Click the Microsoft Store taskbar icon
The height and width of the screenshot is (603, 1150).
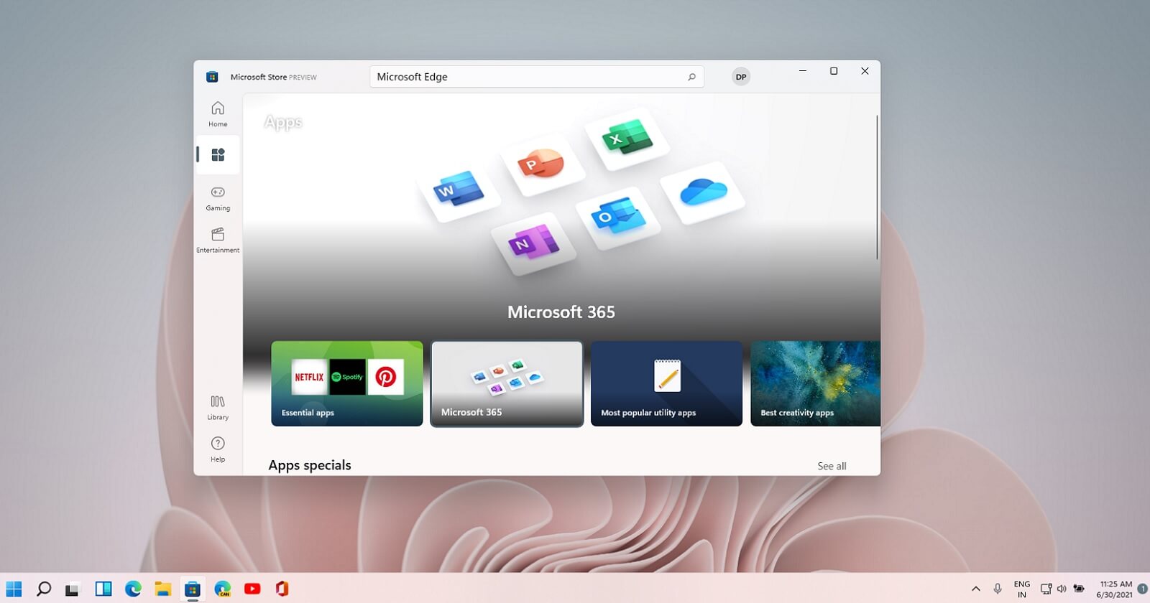click(x=192, y=589)
